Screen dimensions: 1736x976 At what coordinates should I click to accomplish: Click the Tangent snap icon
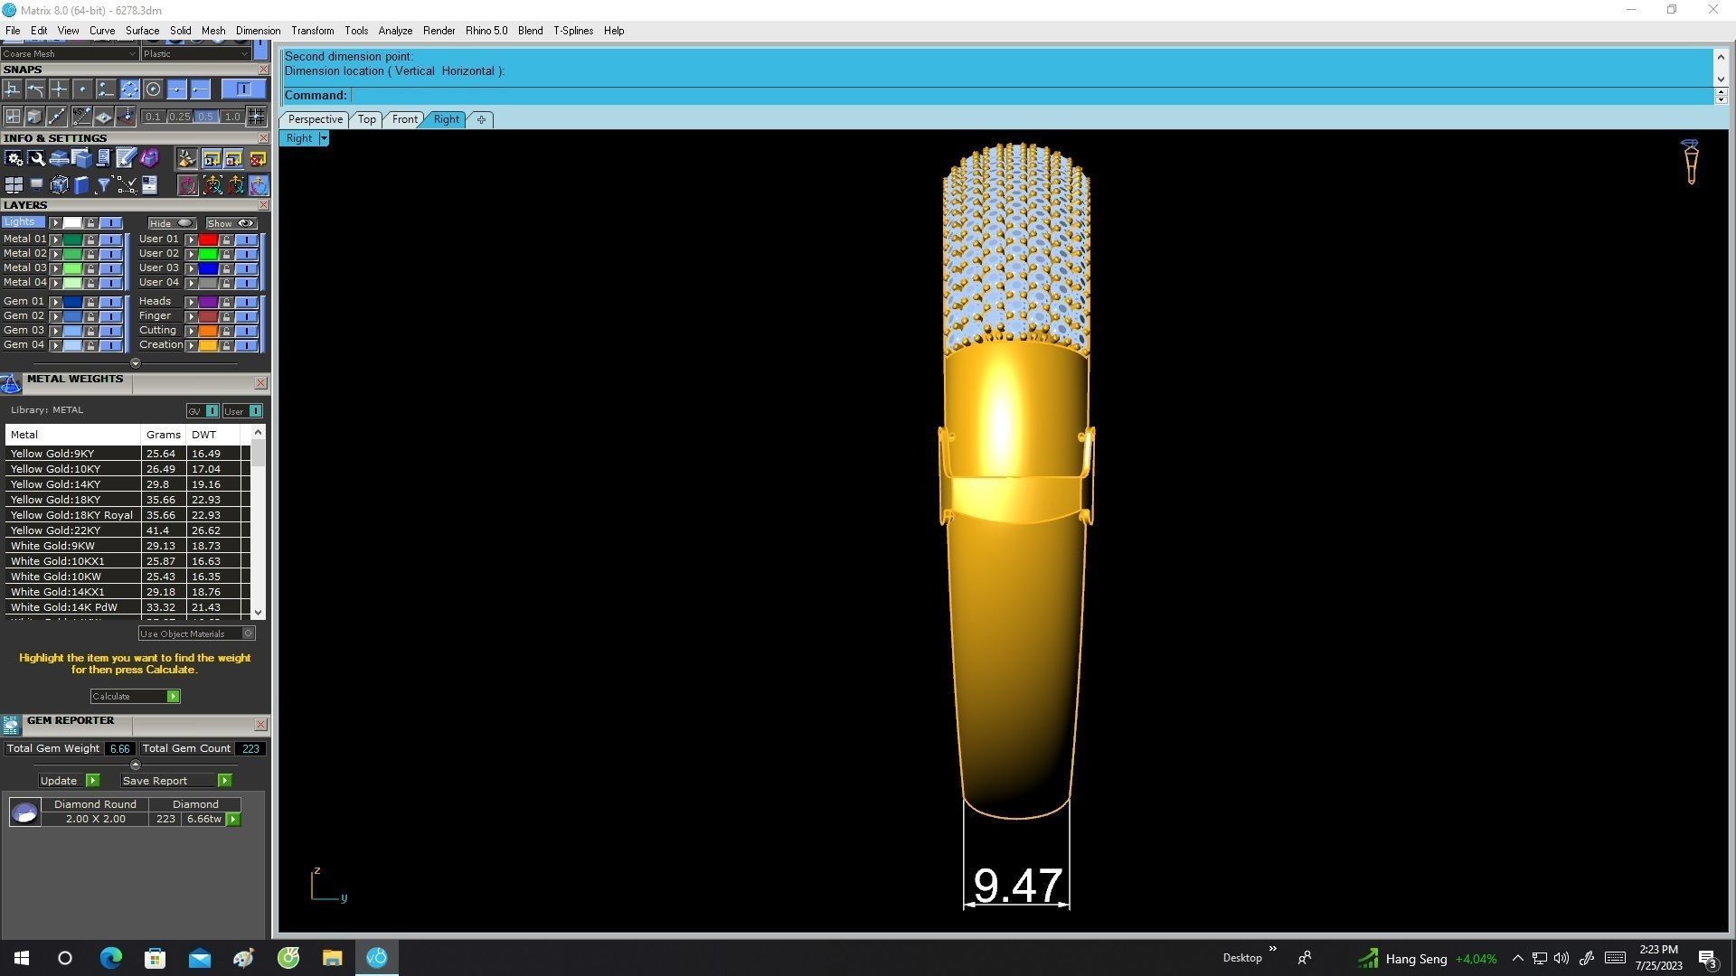tap(35, 89)
